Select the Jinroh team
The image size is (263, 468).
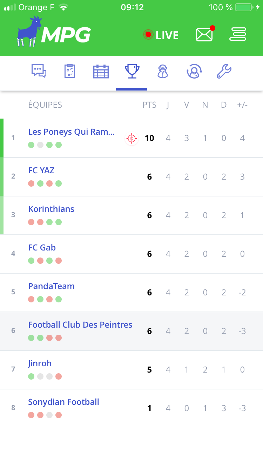coord(40,363)
